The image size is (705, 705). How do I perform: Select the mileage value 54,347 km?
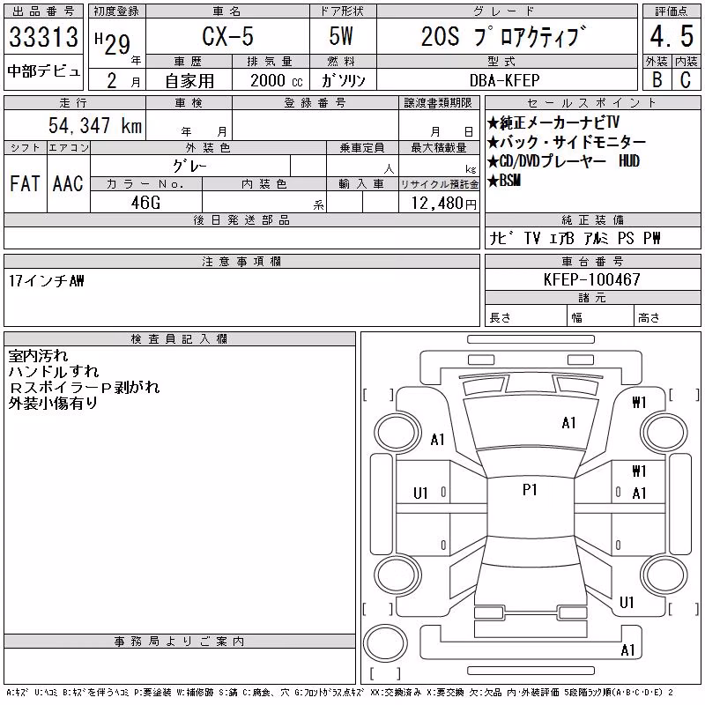pyautogui.click(x=95, y=125)
